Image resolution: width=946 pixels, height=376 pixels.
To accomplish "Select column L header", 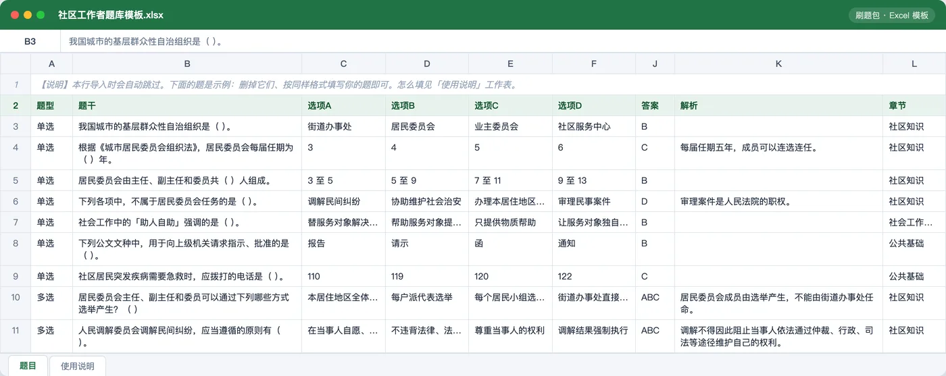I will coord(914,63).
